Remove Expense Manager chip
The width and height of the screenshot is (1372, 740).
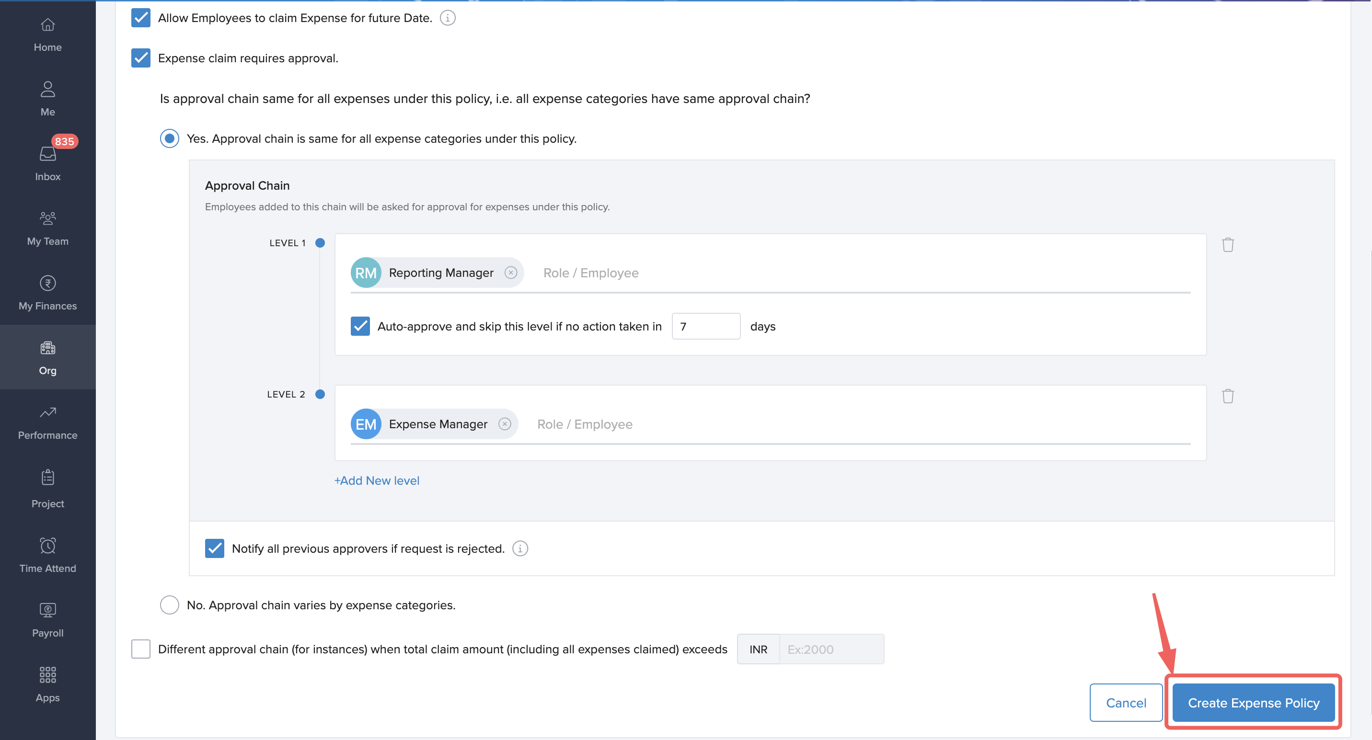[505, 424]
